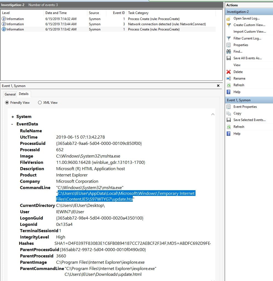
Task: Click the Create Custom View funnel icon
Action: tap(228, 25)
